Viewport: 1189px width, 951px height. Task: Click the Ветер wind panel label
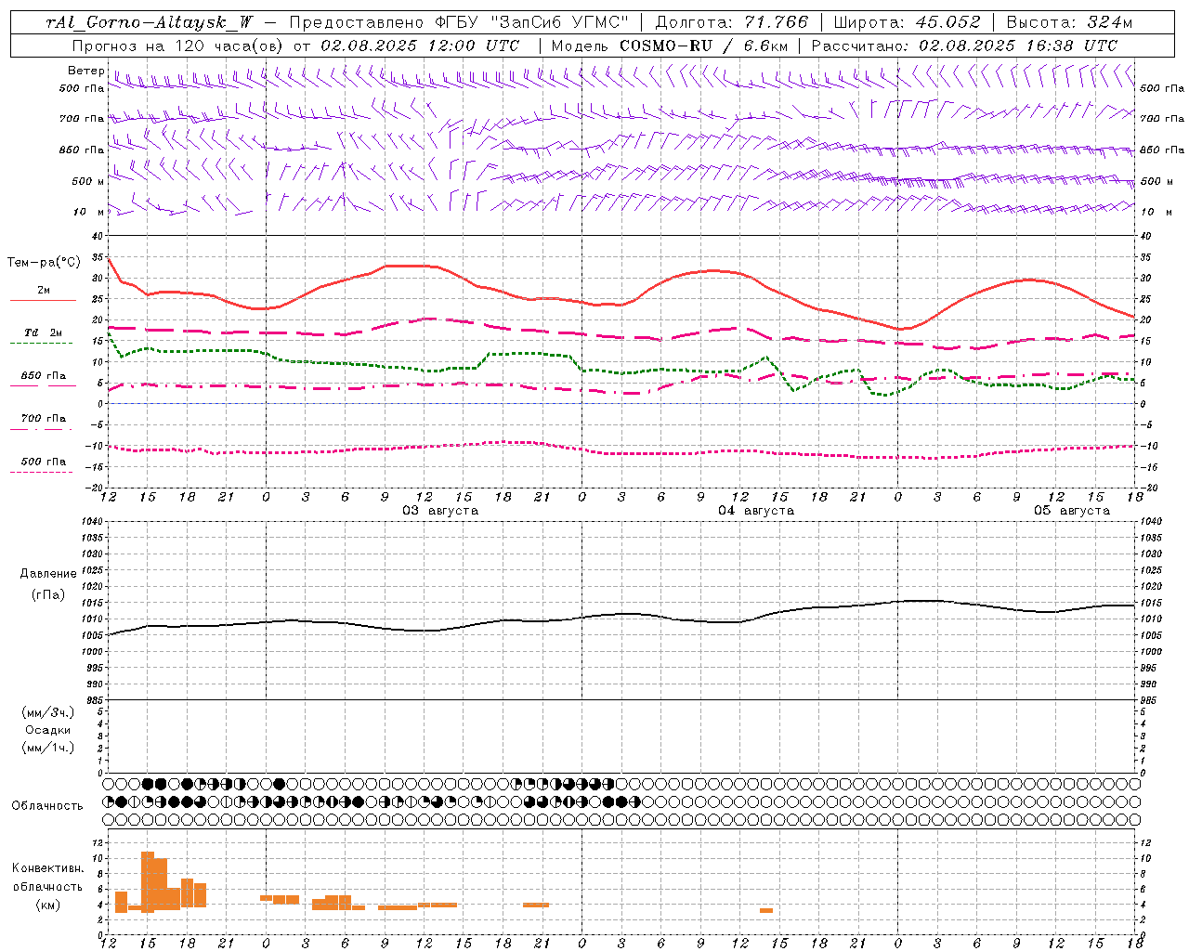(x=86, y=71)
